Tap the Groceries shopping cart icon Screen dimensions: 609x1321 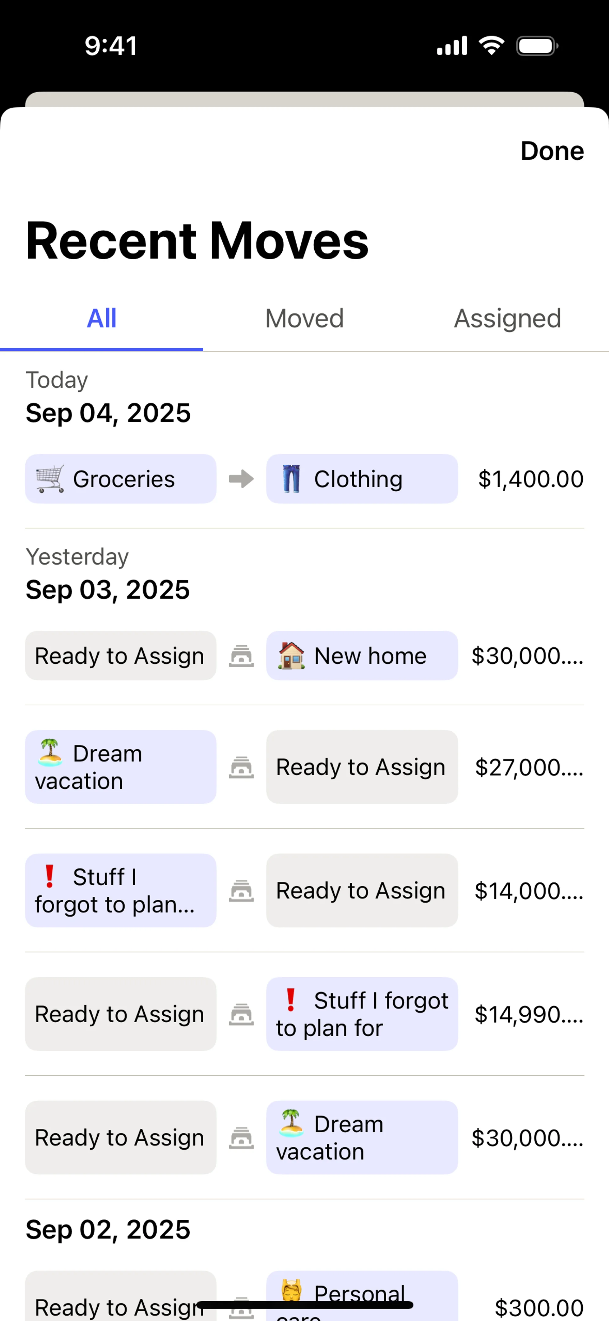tap(50, 479)
